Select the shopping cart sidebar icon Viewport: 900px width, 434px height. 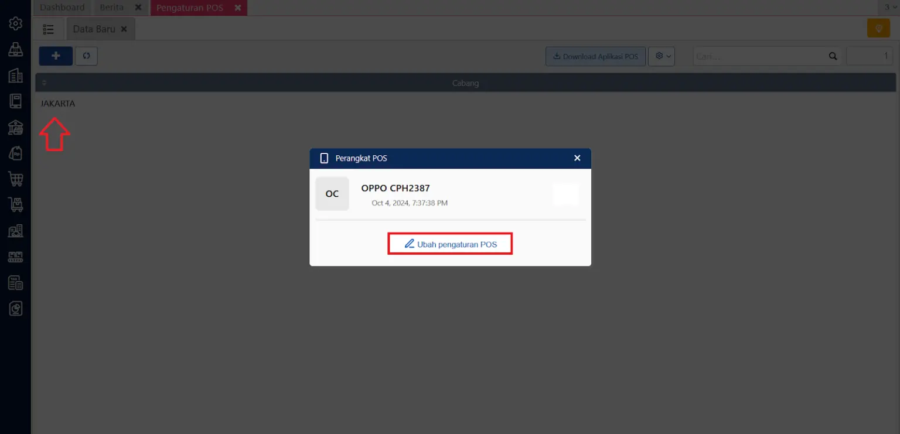[x=15, y=179]
